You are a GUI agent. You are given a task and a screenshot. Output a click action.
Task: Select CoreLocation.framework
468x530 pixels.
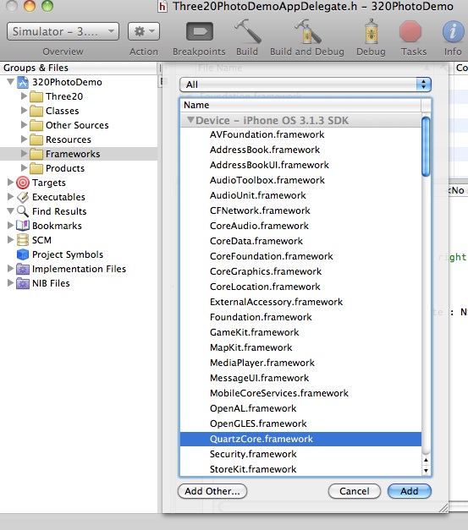265,287
